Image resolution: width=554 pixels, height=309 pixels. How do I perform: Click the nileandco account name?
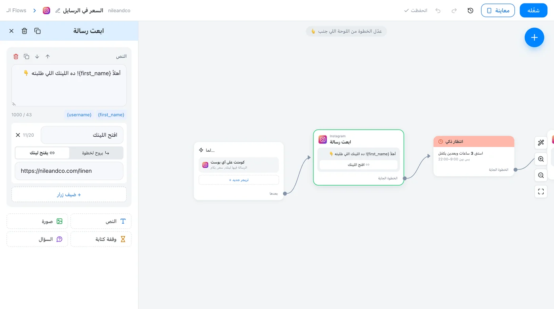pos(119,11)
